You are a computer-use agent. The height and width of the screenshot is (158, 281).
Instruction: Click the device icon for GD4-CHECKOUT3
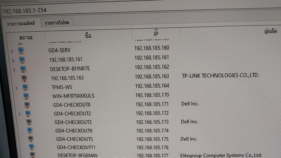[x=29, y=122]
